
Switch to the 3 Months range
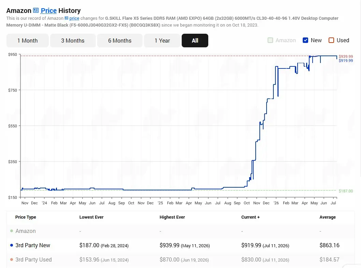pyautogui.click(x=73, y=41)
